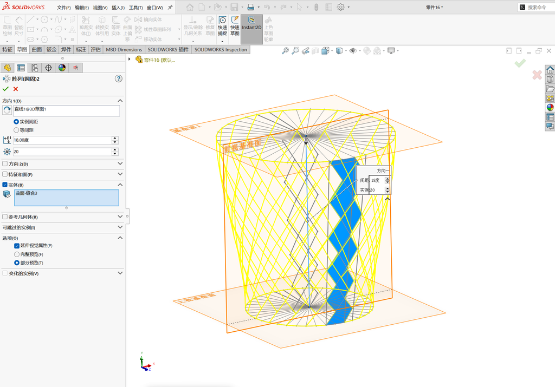Open help for circular pattern
Screen dimensions: 555x387
click(119, 79)
